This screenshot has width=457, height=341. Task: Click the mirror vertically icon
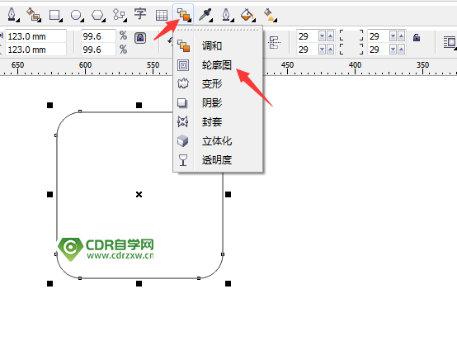coord(274,43)
